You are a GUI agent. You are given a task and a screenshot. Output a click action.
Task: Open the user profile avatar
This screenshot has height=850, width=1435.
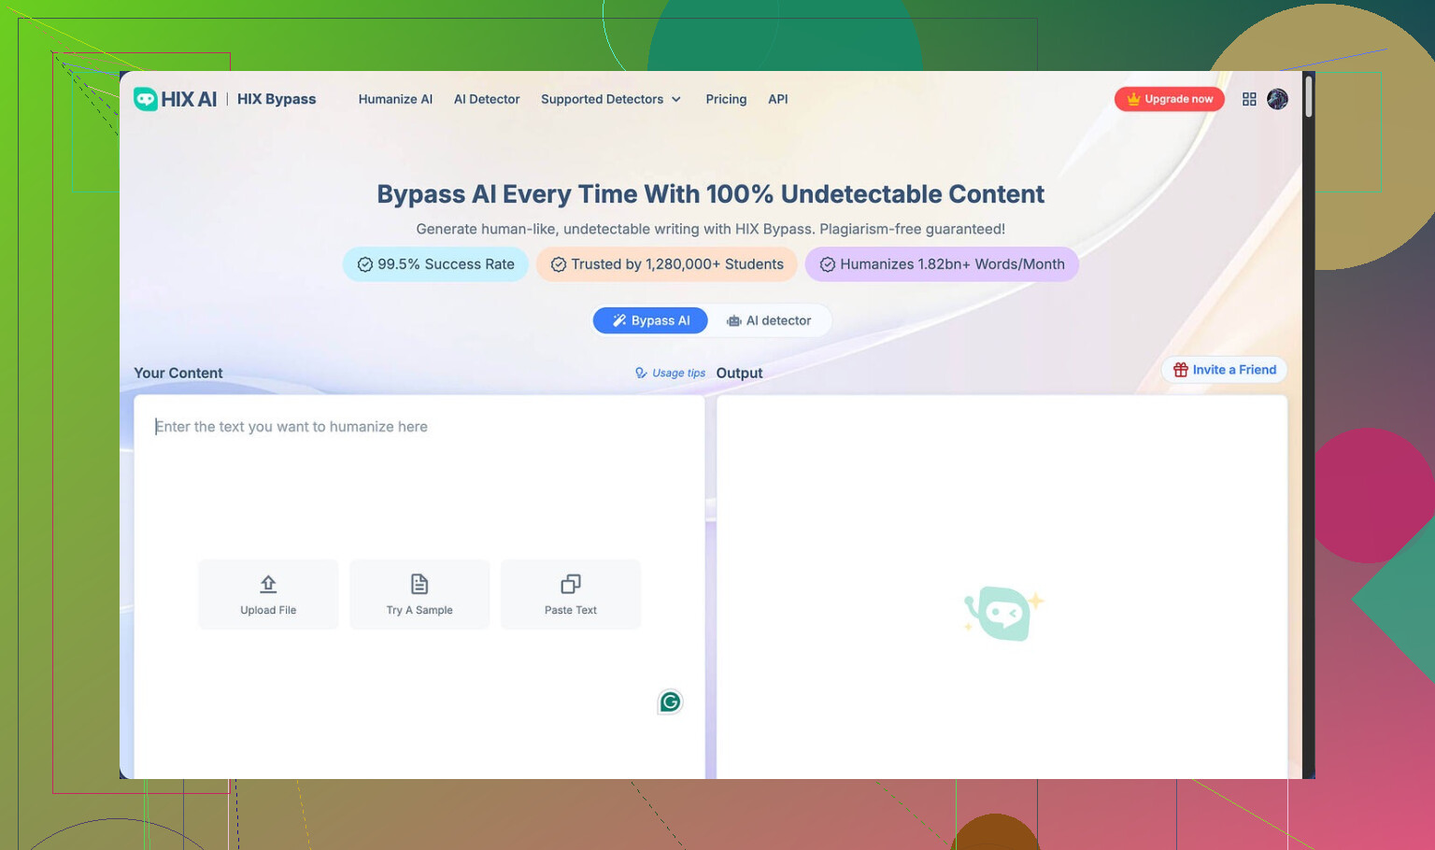coord(1277,99)
